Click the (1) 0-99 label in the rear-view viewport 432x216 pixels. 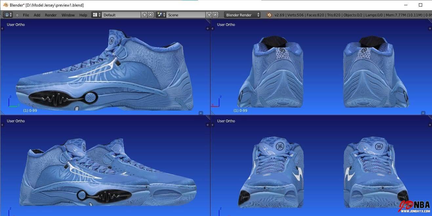[x=240, y=110]
